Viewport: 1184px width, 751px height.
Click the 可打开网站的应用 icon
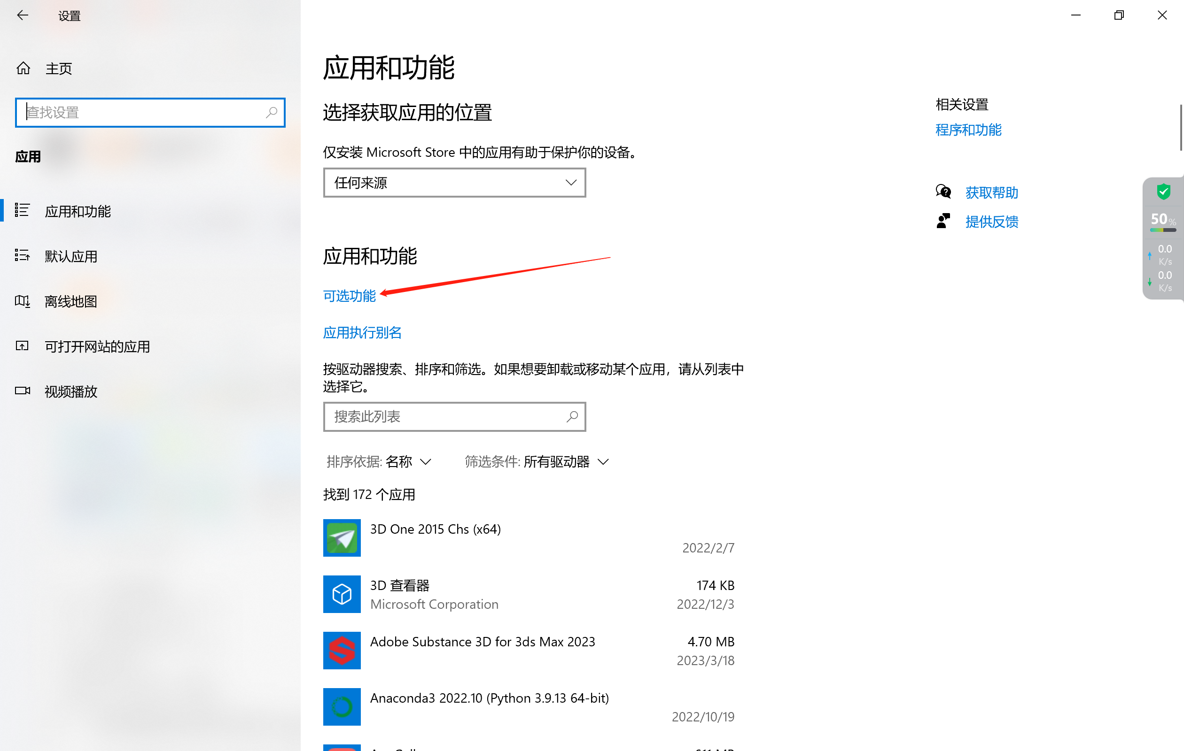point(22,346)
